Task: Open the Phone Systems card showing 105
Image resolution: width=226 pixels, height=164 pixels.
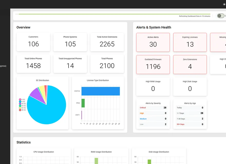Action: 70,42
